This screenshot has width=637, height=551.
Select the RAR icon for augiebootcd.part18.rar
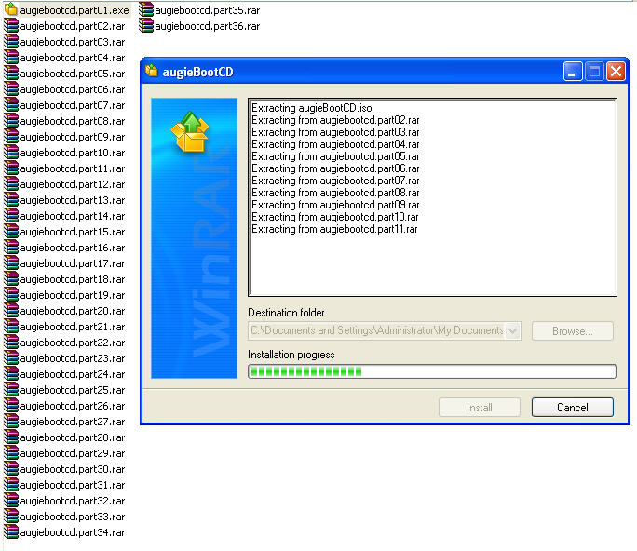click(x=11, y=279)
